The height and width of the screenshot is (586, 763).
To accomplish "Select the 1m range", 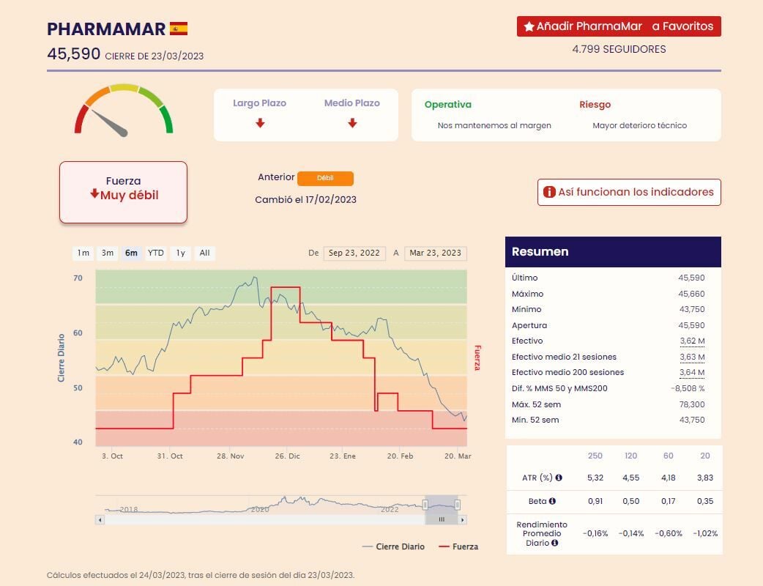I will coord(83,253).
